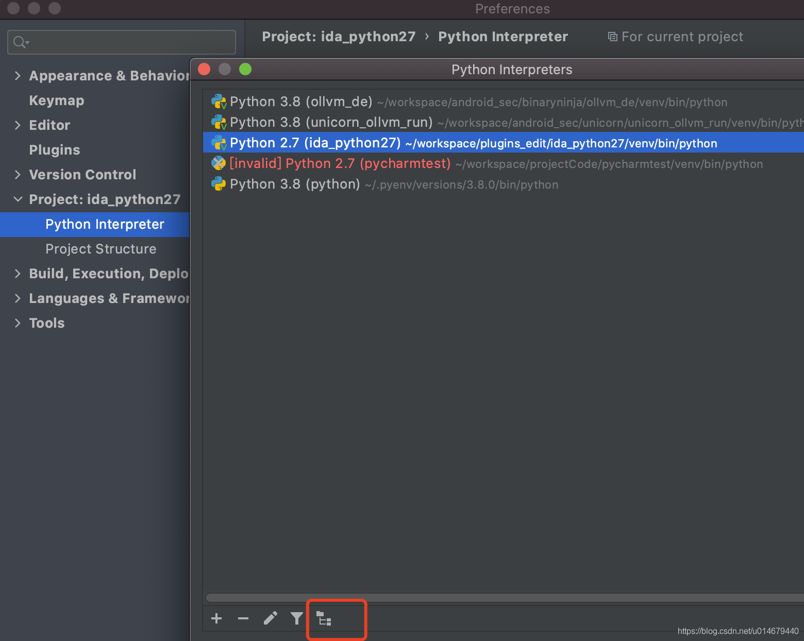
Task: Click the remove interpreter minus icon
Action: (x=243, y=618)
